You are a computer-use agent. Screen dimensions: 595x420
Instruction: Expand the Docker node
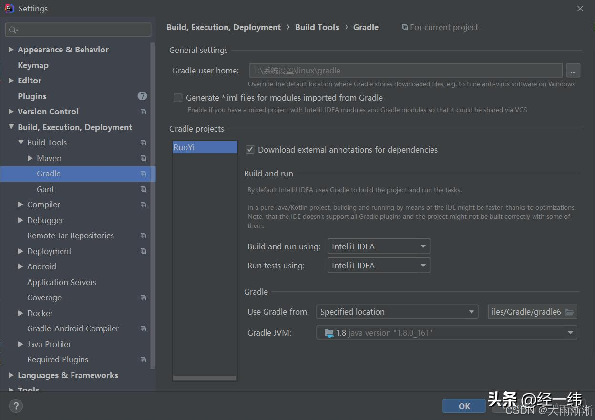click(21, 313)
